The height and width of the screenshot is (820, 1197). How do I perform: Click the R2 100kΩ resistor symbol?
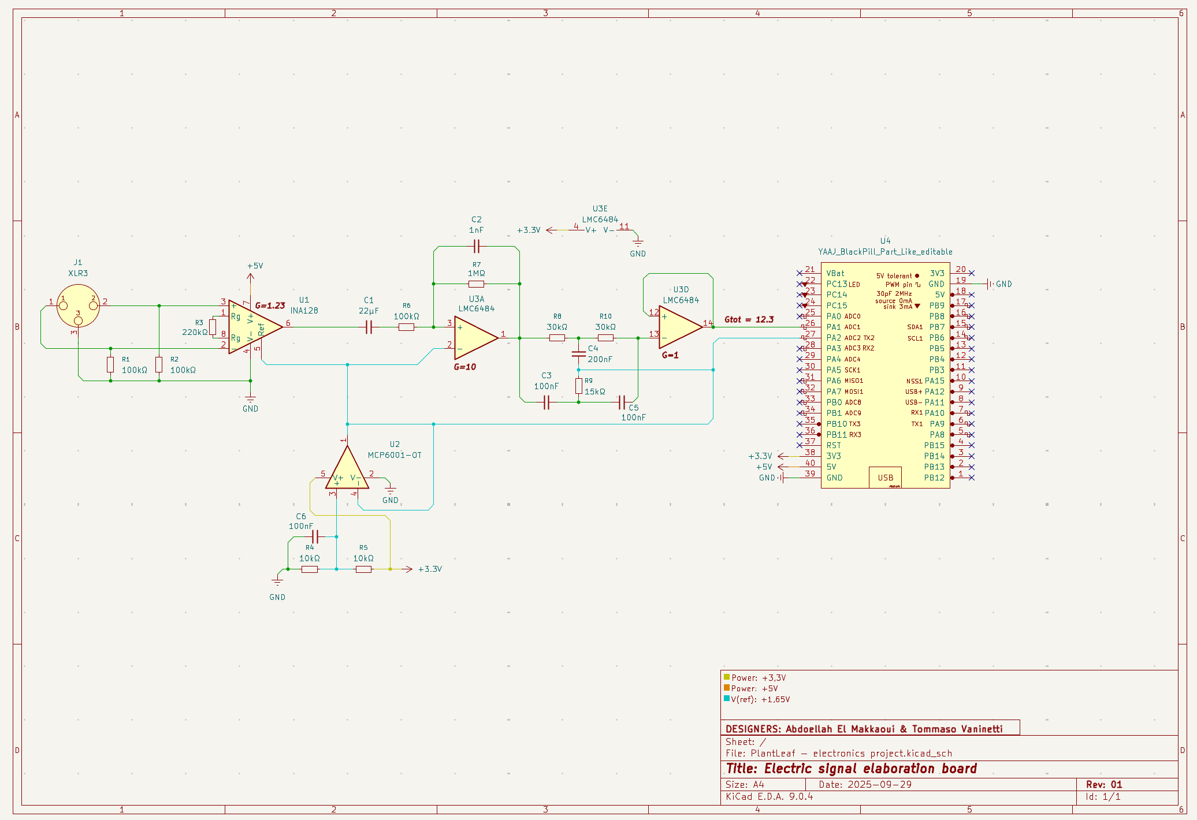click(x=159, y=364)
